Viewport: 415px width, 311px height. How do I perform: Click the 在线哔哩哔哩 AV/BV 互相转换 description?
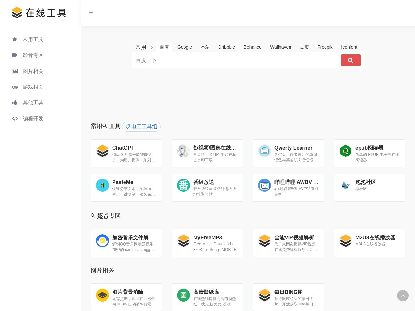296,191
